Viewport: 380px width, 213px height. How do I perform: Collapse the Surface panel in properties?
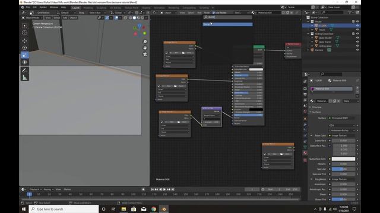coord(316,112)
